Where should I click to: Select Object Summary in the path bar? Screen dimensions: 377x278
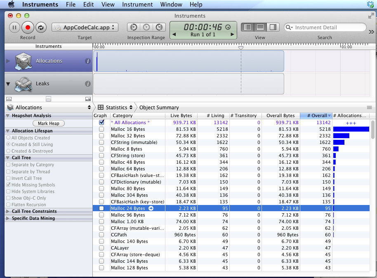159,108
